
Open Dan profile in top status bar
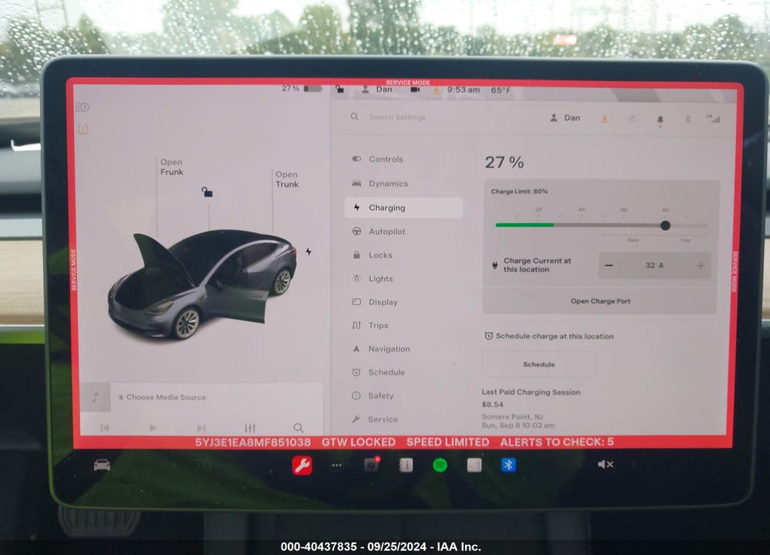pos(377,89)
